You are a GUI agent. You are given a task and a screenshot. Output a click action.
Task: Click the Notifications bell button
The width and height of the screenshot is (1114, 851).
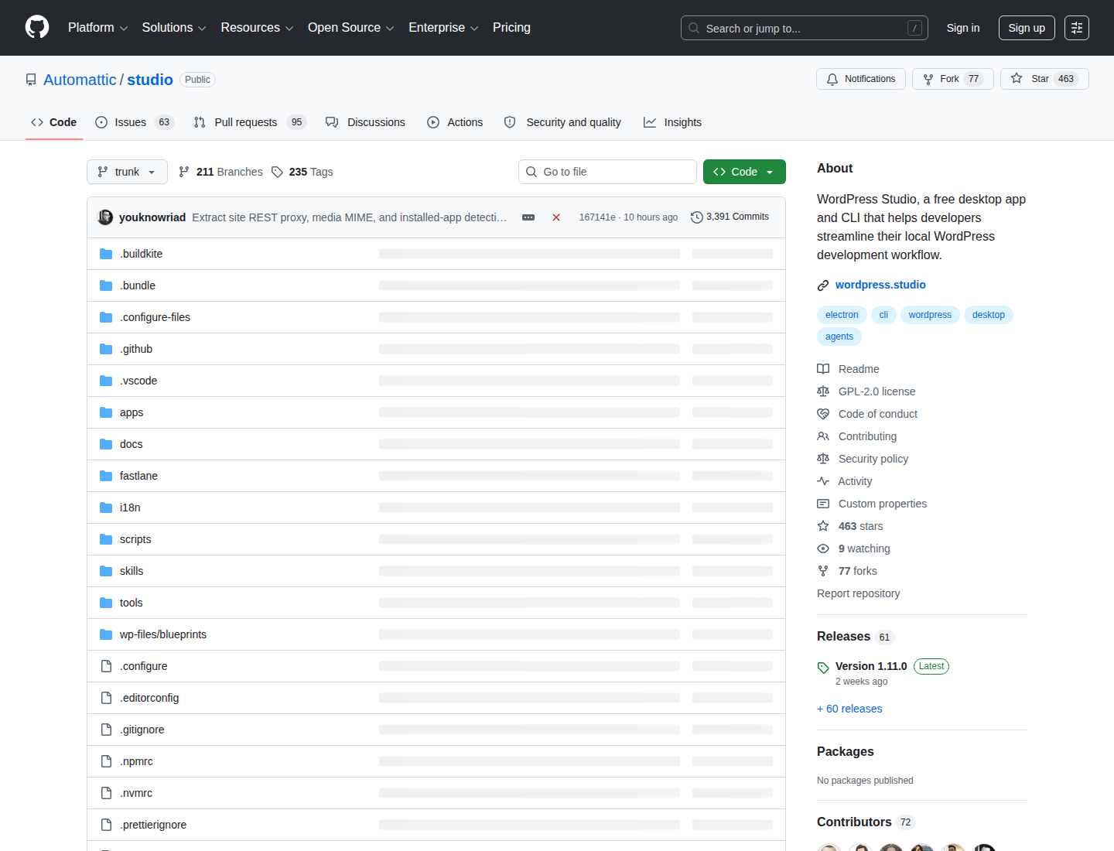(x=861, y=79)
